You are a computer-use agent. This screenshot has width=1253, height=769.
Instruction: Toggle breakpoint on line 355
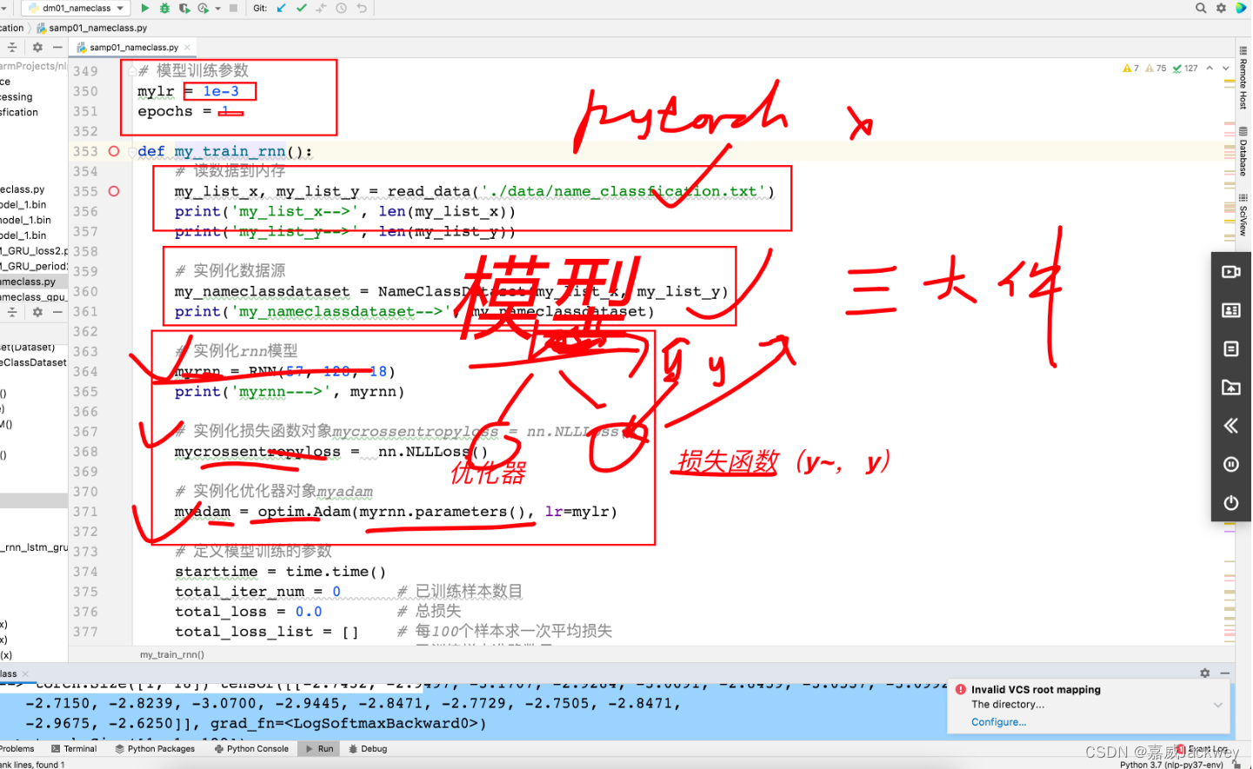[114, 191]
